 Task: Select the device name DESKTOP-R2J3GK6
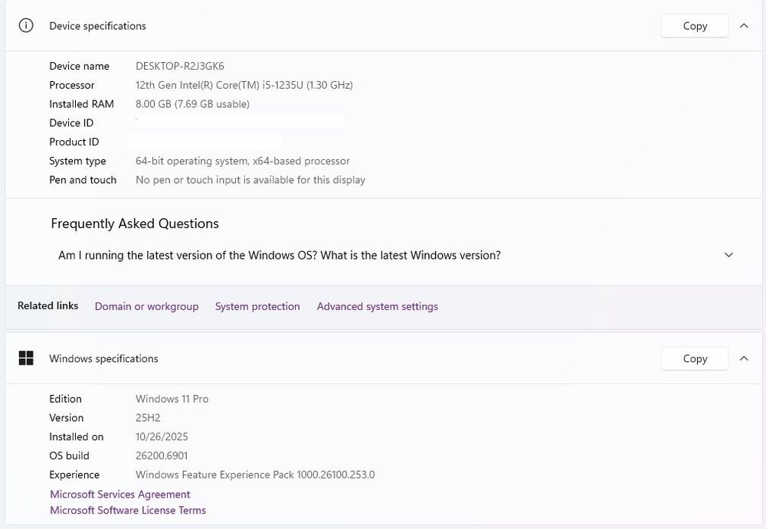pos(180,66)
